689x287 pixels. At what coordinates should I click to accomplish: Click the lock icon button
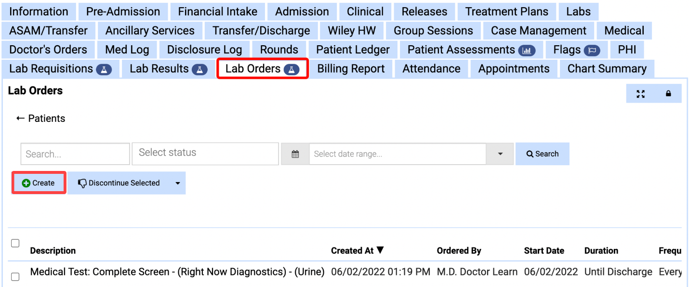pyautogui.click(x=668, y=94)
